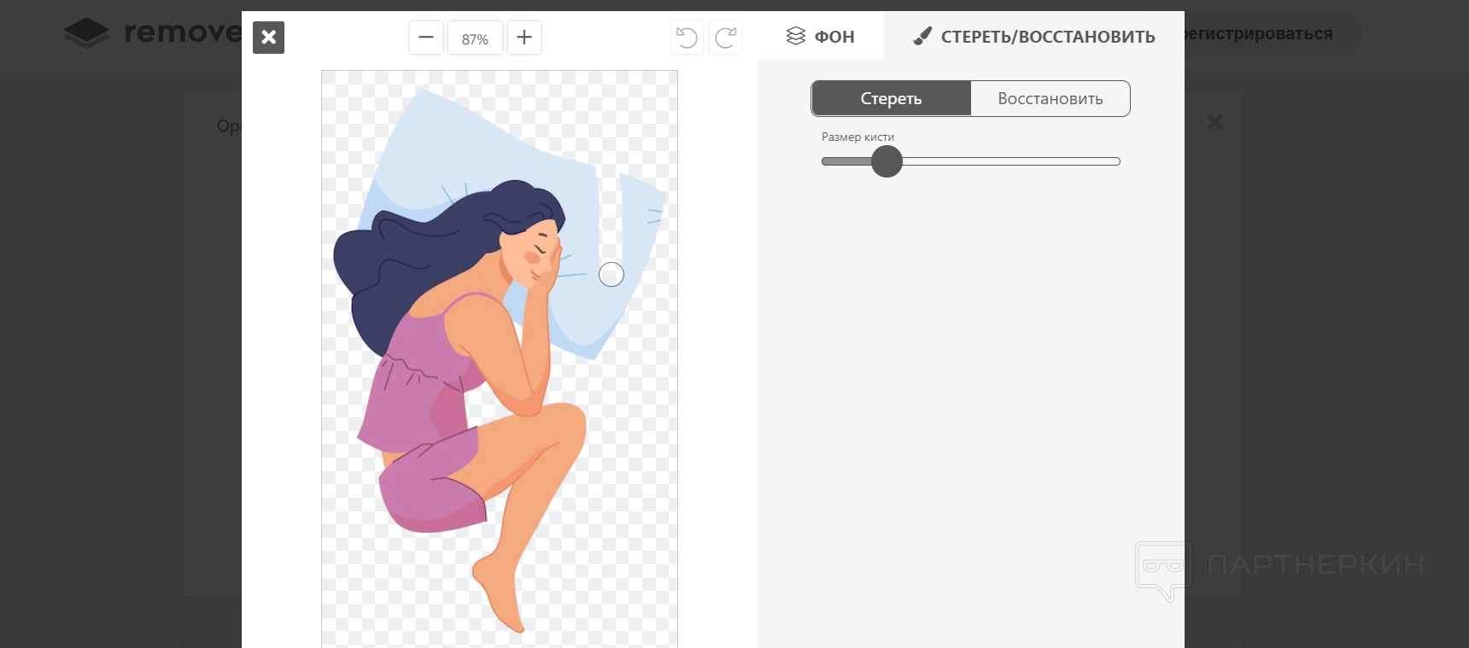Click the remove.bg logo in the header
1469x648 pixels.
(x=154, y=32)
